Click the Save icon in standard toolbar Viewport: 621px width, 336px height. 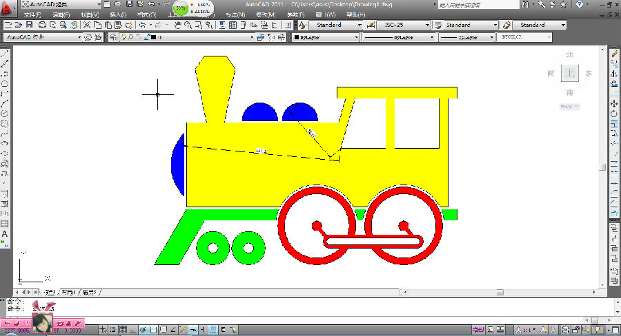pyautogui.click(x=28, y=25)
